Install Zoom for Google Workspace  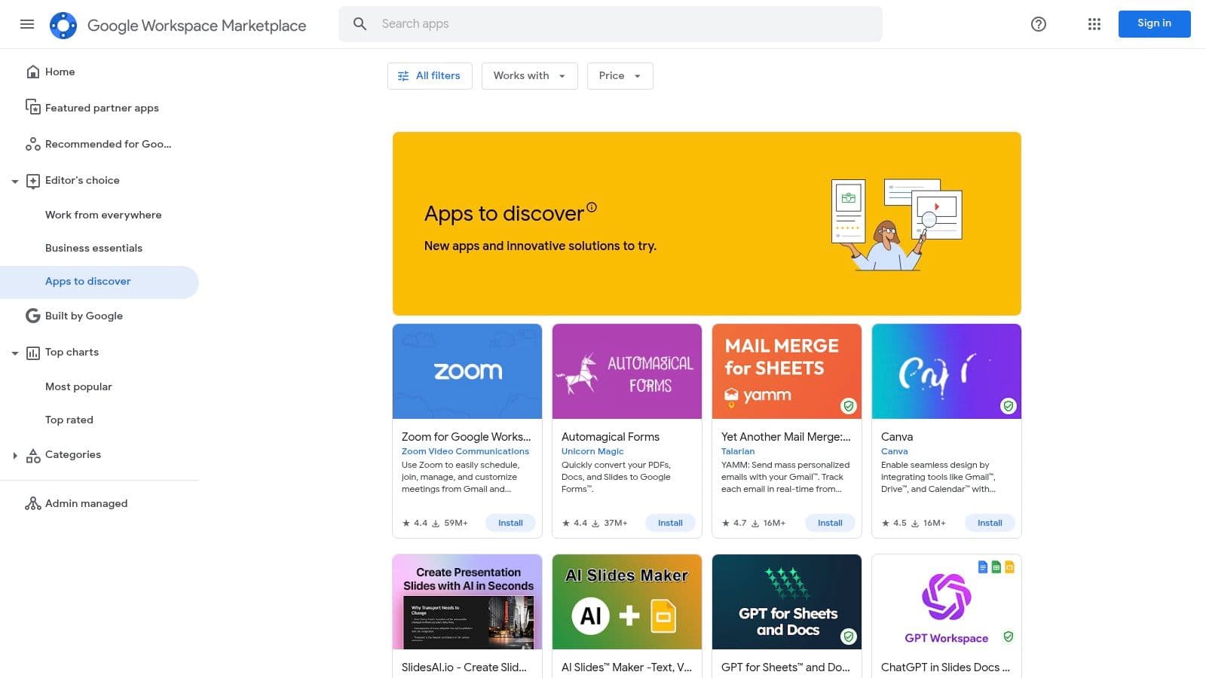[510, 523]
